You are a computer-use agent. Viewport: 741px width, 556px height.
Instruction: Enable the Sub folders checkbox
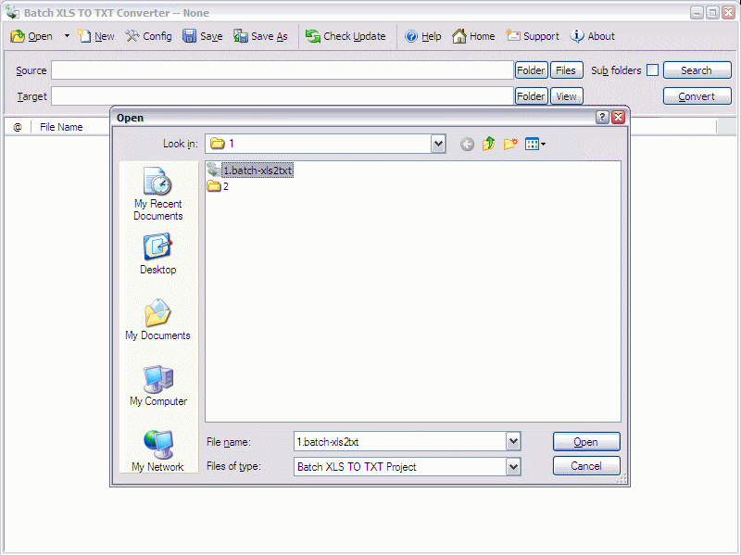point(653,70)
